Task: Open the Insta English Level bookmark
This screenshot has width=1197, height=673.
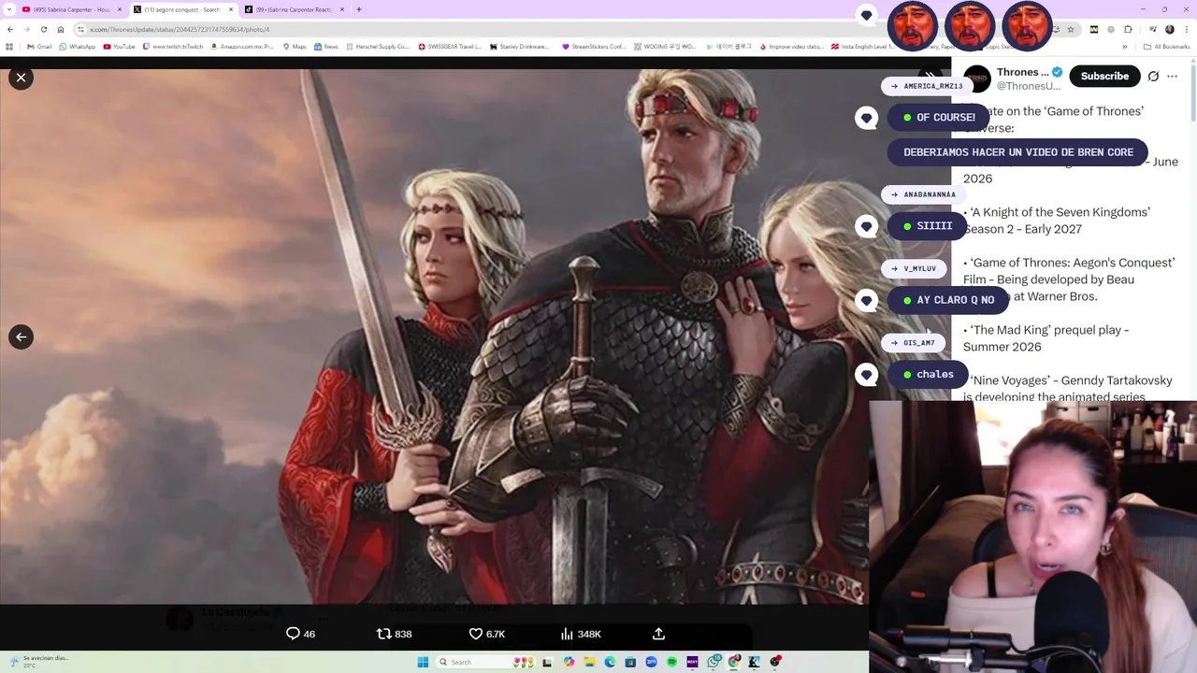Action: 861,47
